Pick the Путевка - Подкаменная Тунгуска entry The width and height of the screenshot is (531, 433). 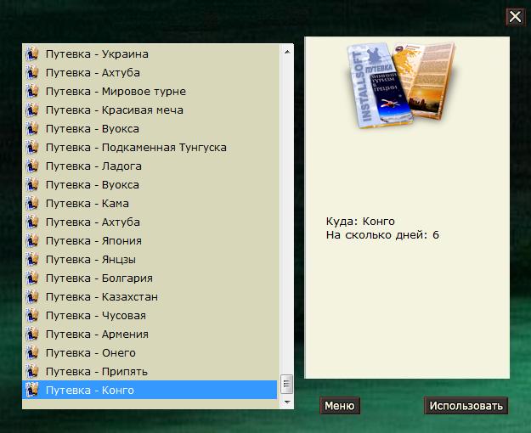coord(136,148)
